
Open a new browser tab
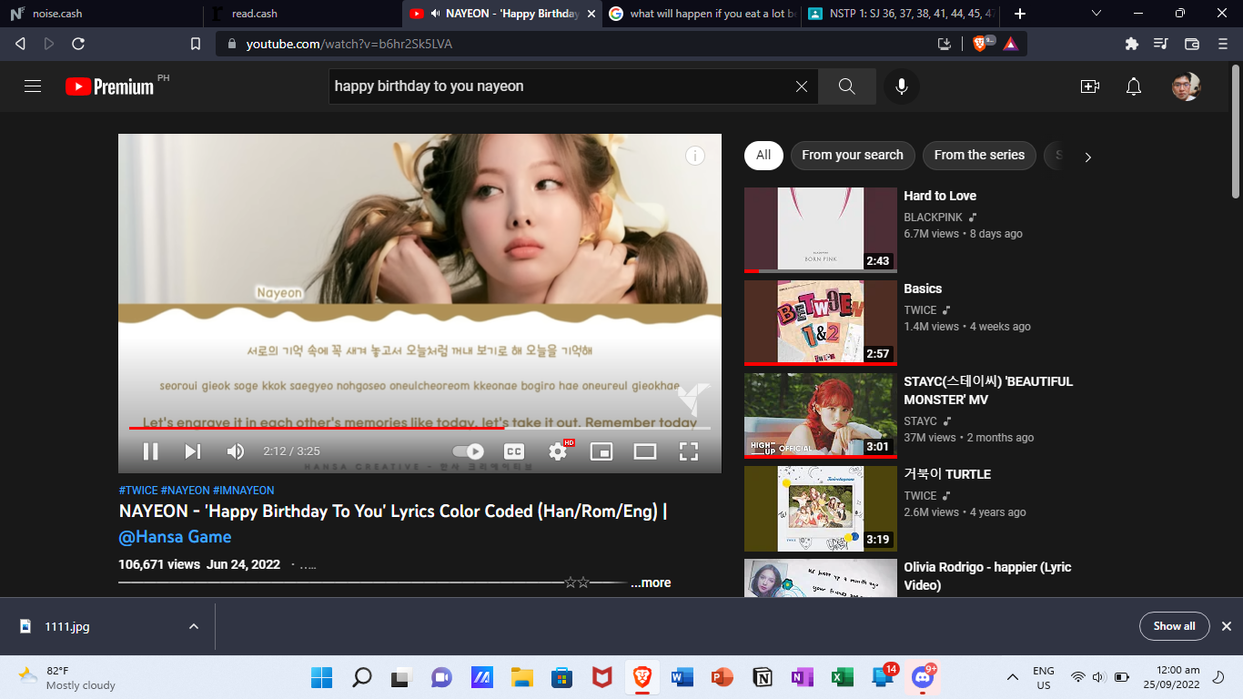pyautogui.click(x=1020, y=14)
